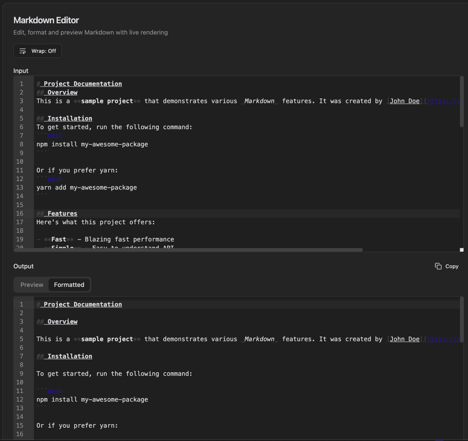Click line number 16 in the input gutter
The width and height of the screenshot is (468, 441).
pyautogui.click(x=20, y=213)
